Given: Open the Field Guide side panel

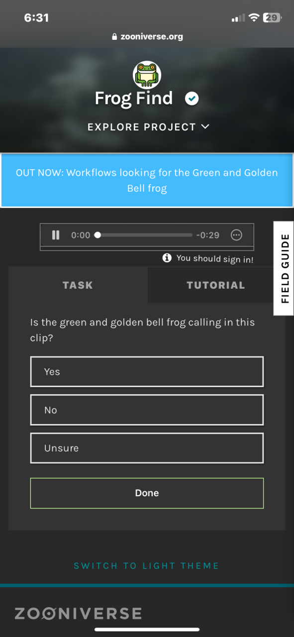Looking at the screenshot, I should 284,268.
